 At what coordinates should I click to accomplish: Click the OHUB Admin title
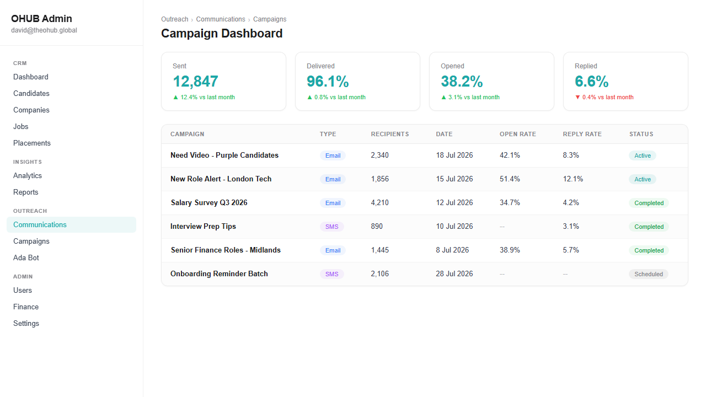tap(41, 19)
